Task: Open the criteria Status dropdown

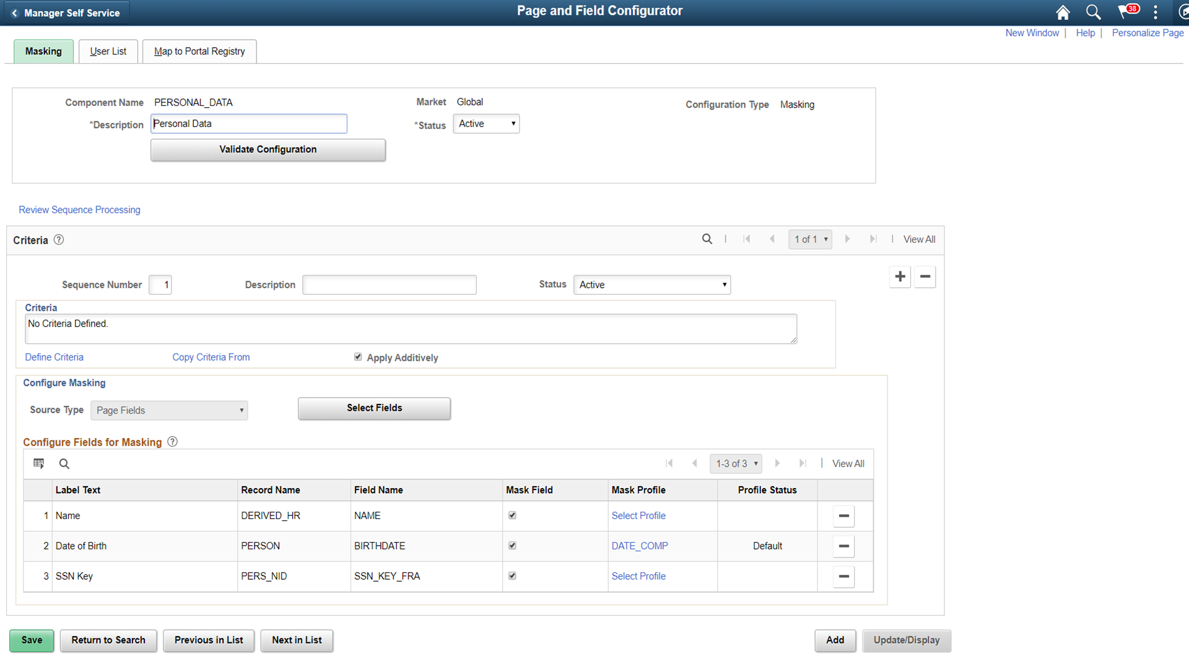Action: point(652,285)
